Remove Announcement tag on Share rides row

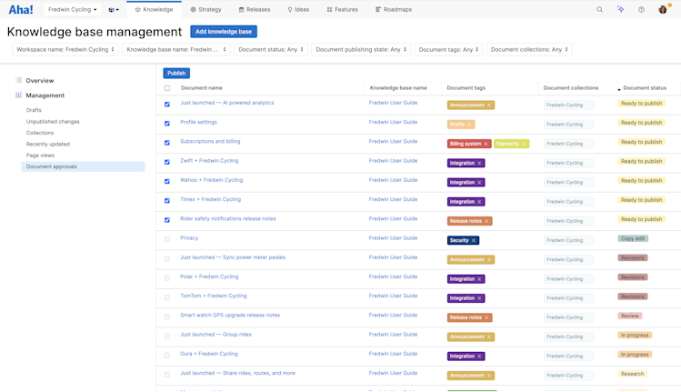(489, 376)
